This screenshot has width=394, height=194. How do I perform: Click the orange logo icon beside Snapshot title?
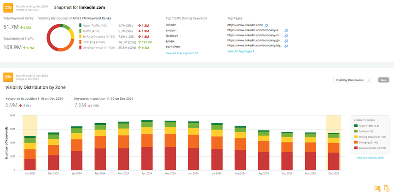coord(8,7)
